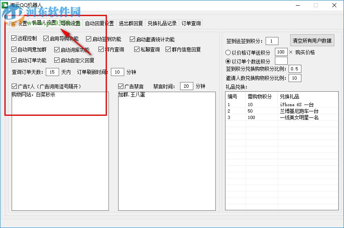The height and width of the screenshot is (228, 344).
Task: Edit the 禁言时间 minutes field
Action: [186, 86]
